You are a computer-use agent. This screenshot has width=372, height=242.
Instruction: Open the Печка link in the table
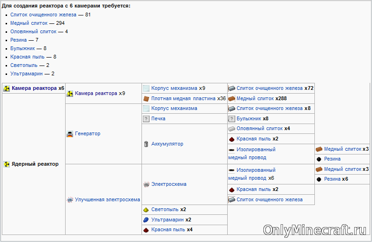tap(158, 119)
